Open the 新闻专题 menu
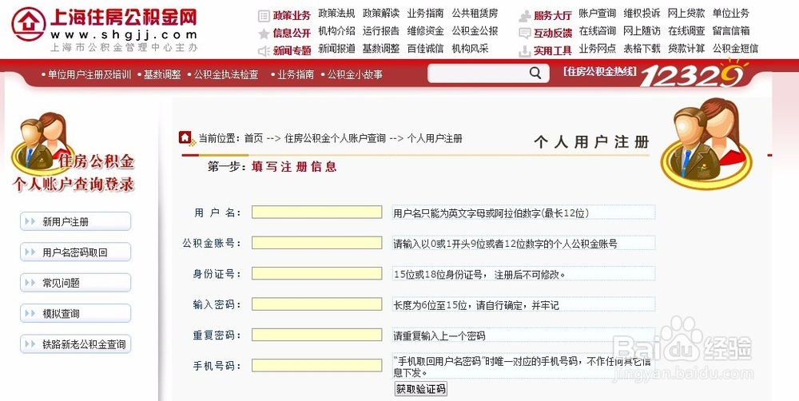The width and height of the screenshot is (799, 401). (292, 51)
